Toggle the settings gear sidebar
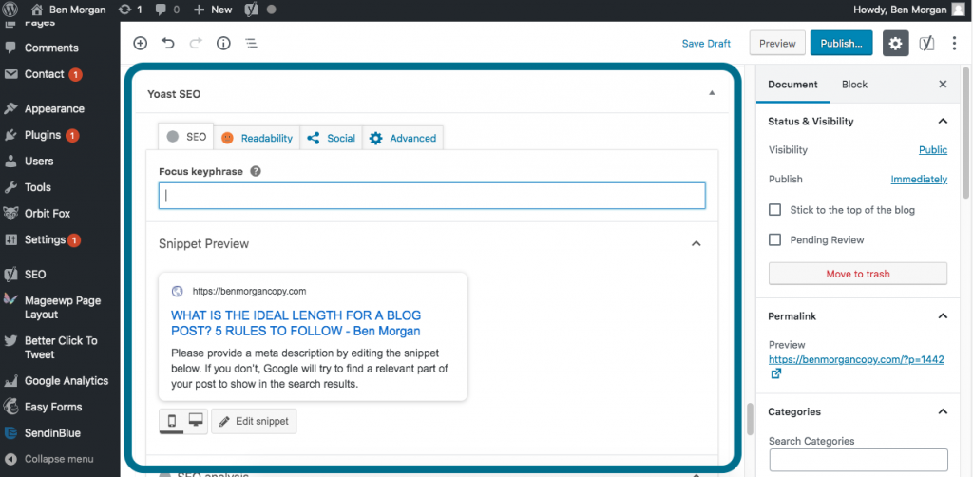 (x=895, y=44)
